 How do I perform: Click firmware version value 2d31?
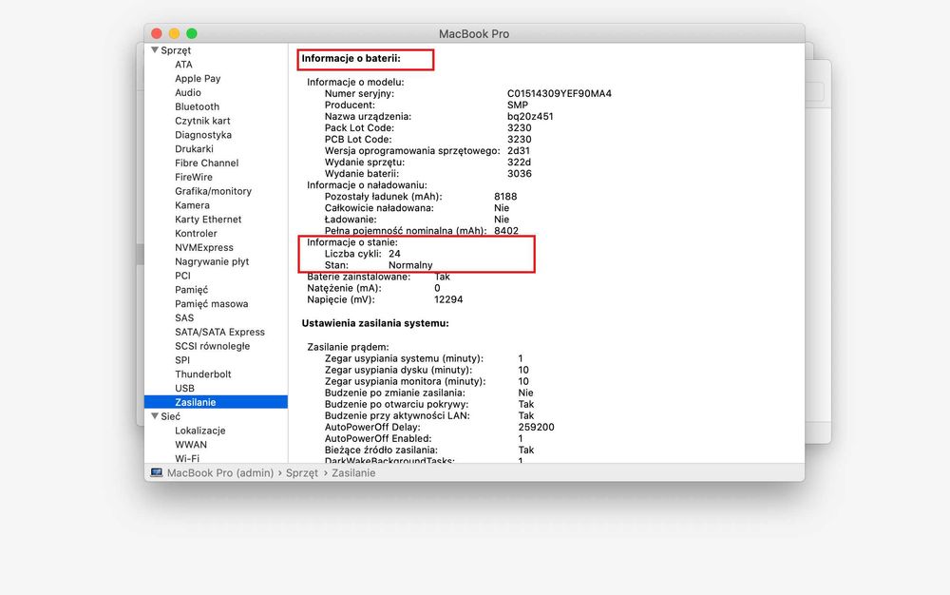pos(519,151)
